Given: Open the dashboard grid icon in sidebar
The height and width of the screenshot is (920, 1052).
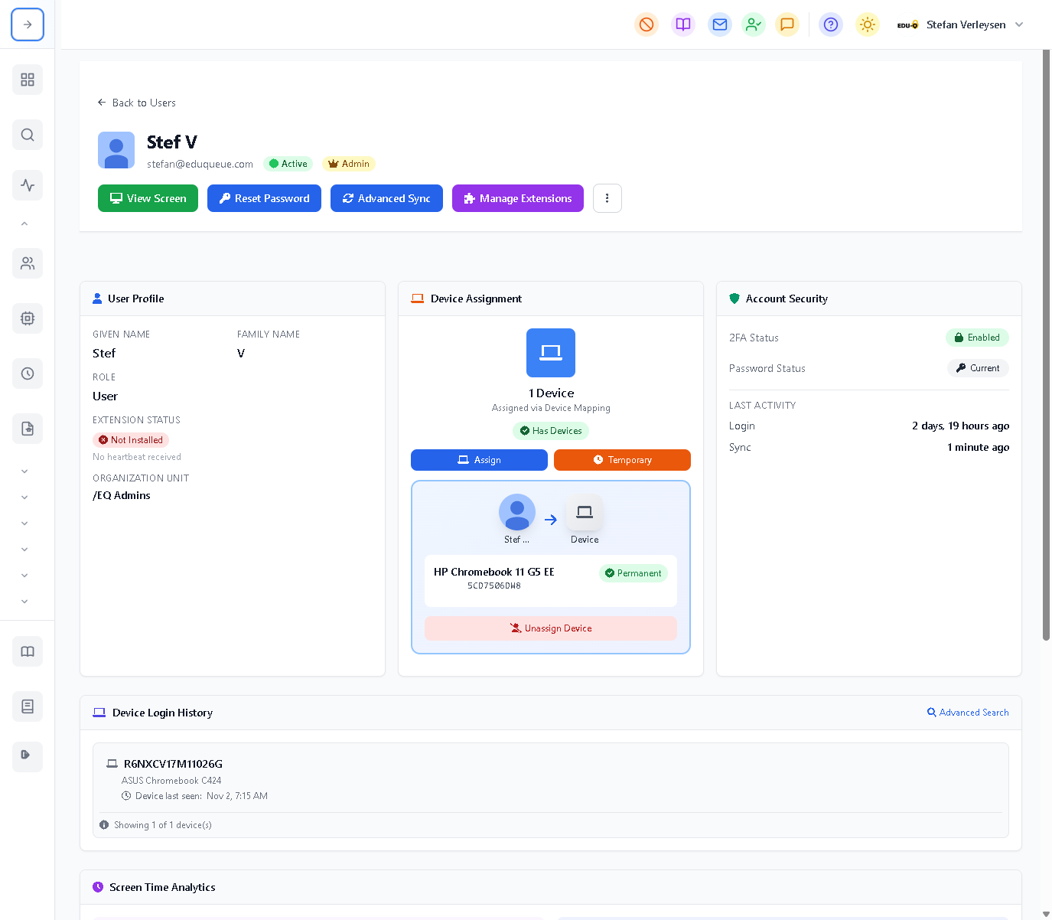Looking at the screenshot, I should [x=28, y=80].
